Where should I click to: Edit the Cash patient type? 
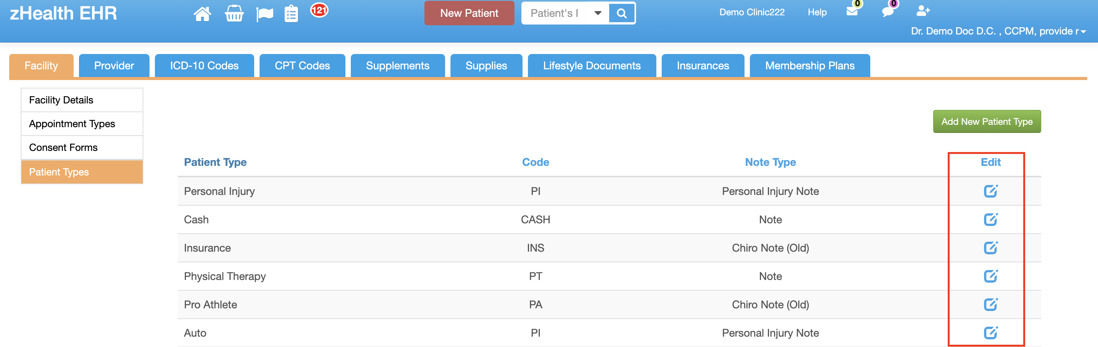click(x=991, y=219)
